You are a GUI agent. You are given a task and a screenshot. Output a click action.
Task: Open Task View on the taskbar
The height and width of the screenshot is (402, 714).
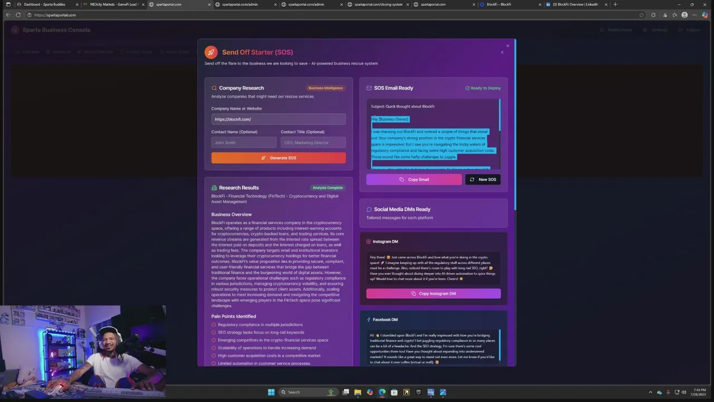(x=346, y=392)
